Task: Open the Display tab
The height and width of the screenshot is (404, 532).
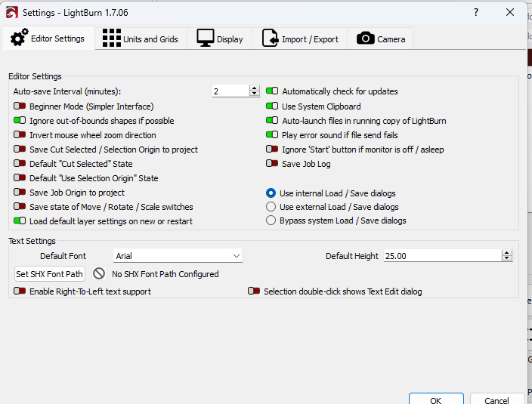Action: click(x=220, y=39)
